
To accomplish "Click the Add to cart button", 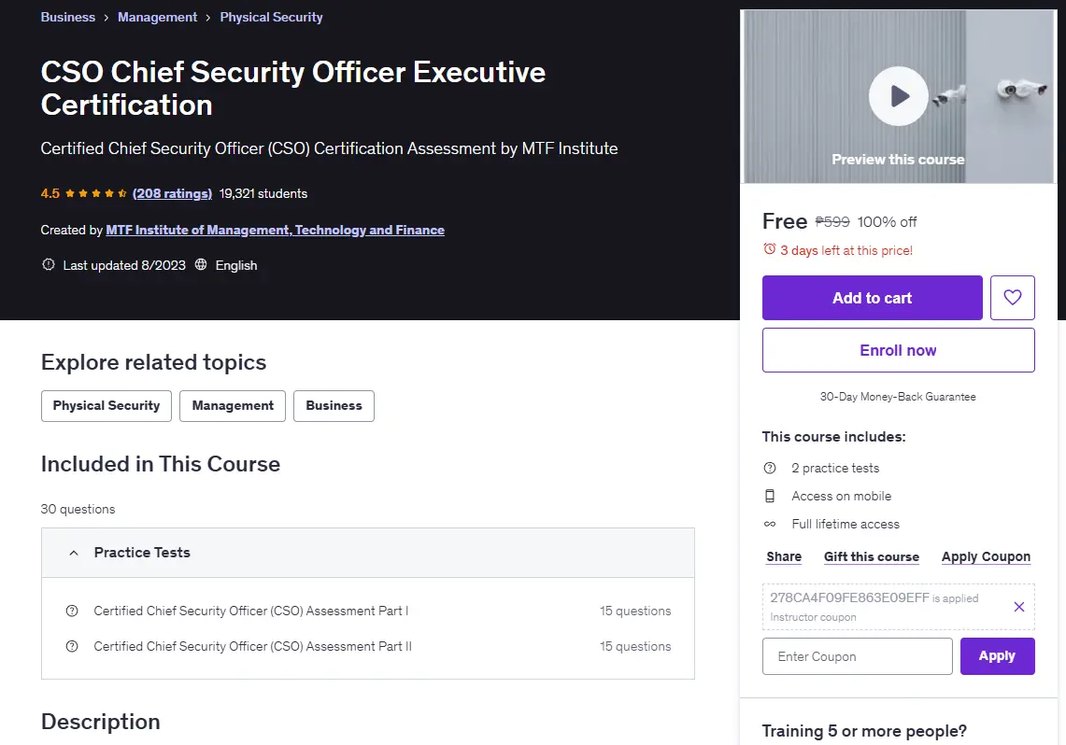I will point(873,298).
